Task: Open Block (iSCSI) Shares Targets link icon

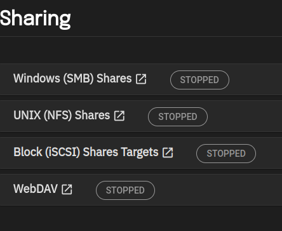Action: (168, 152)
